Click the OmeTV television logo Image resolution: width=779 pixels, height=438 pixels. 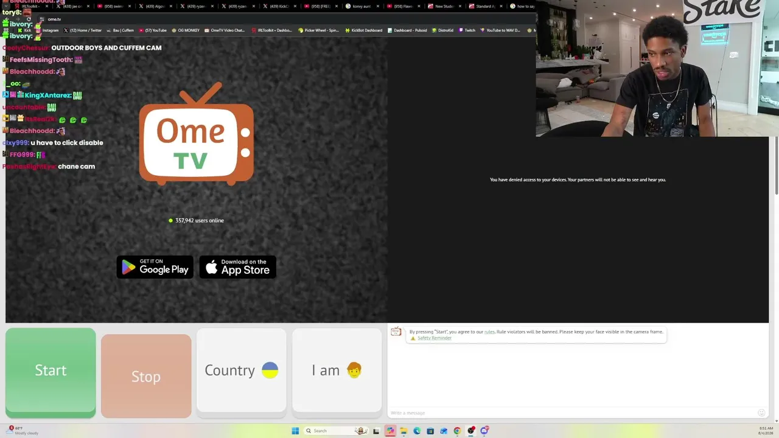pyautogui.click(x=196, y=134)
